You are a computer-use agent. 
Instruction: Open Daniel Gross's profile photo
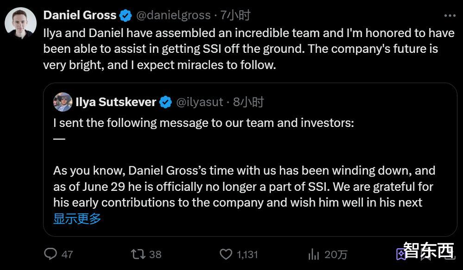pyautogui.click(x=20, y=23)
